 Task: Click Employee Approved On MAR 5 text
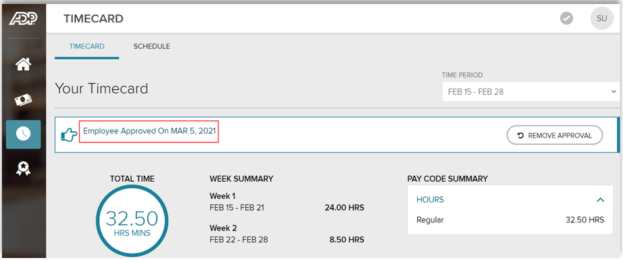point(149,131)
